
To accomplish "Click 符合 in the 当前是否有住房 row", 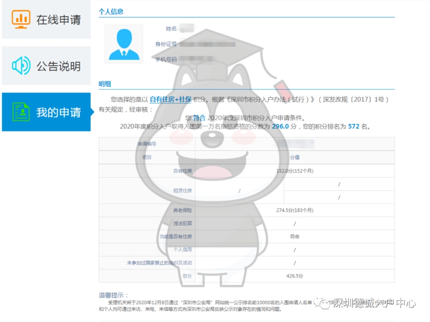I will pyautogui.click(x=295, y=236).
